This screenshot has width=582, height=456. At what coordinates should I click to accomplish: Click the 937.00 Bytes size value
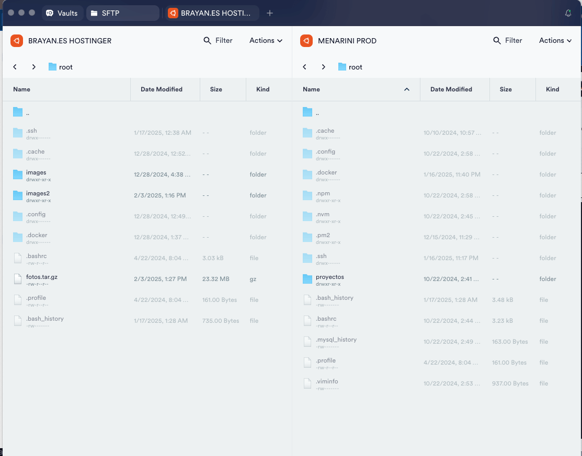[510, 383]
